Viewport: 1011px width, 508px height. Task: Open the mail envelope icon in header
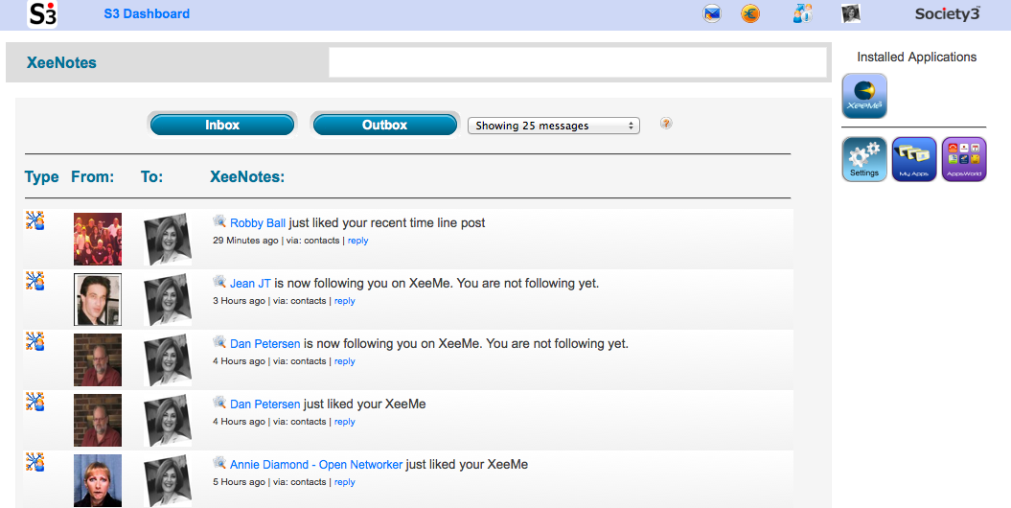point(712,13)
